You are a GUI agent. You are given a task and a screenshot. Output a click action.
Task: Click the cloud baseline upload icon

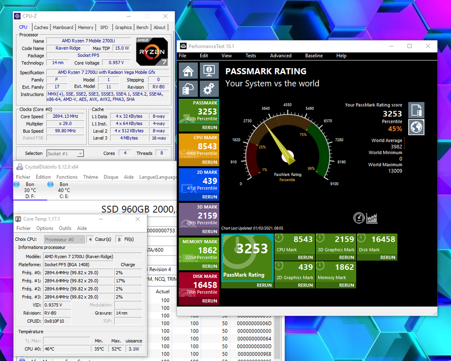[x=188, y=88]
